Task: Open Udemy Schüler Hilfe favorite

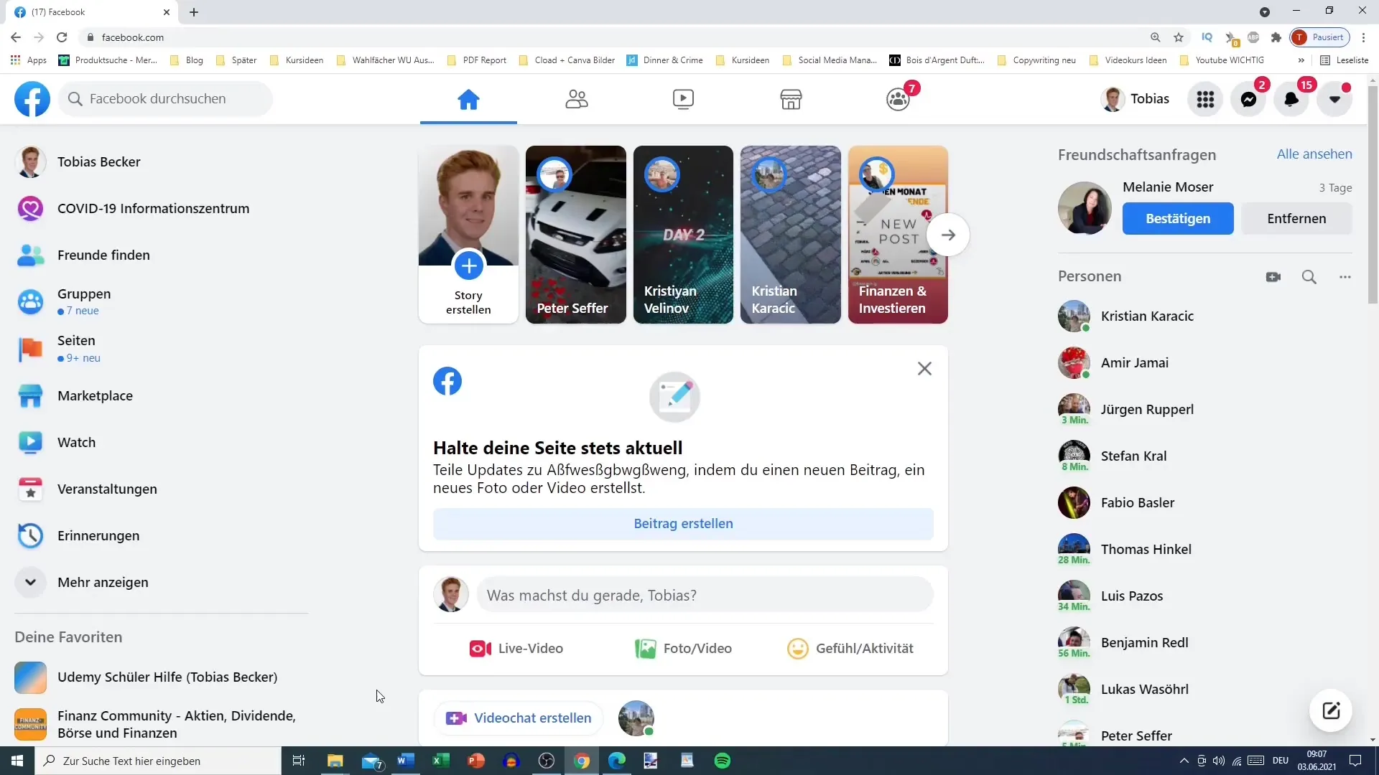Action: 161,677
